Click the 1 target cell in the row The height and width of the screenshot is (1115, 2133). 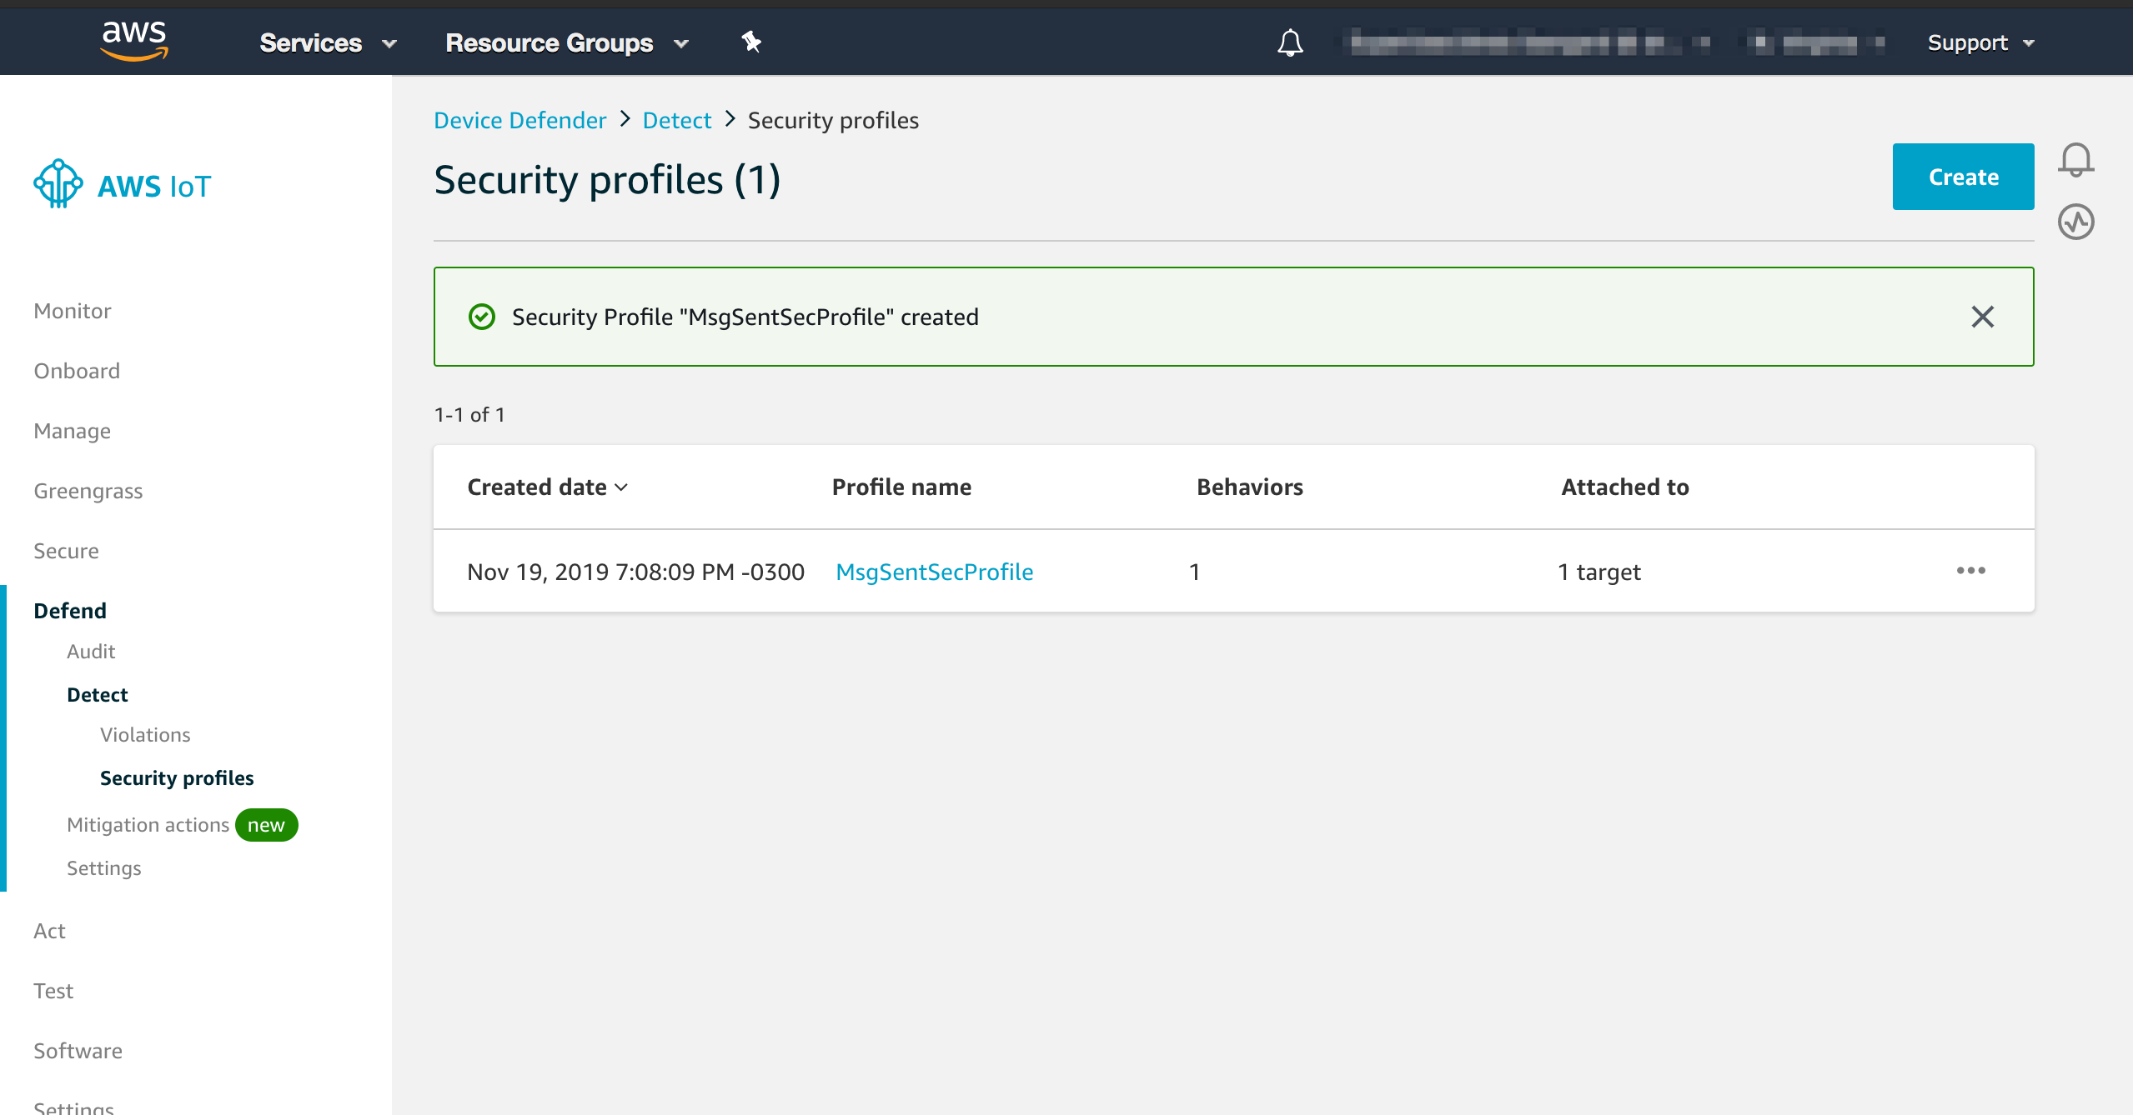pyautogui.click(x=1598, y=572)
